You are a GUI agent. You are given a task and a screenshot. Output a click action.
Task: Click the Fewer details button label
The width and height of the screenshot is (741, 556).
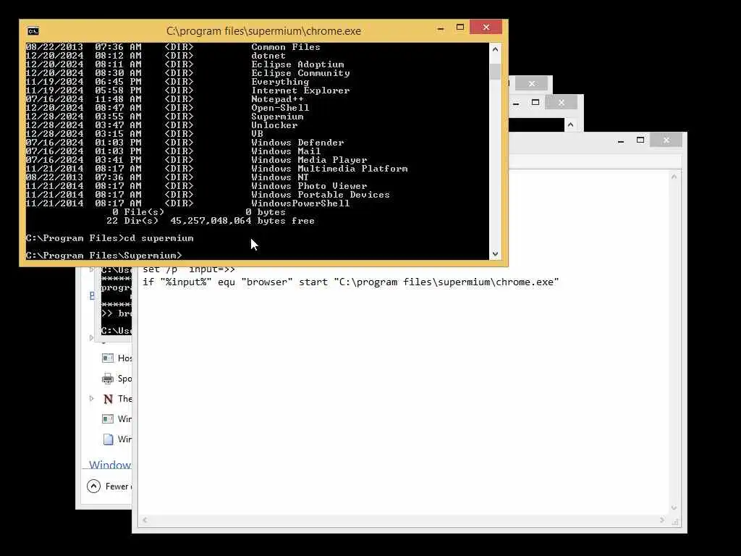[x=118, y=486]
